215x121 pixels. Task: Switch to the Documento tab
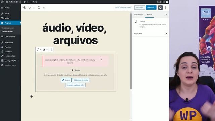tap(139, 15)
